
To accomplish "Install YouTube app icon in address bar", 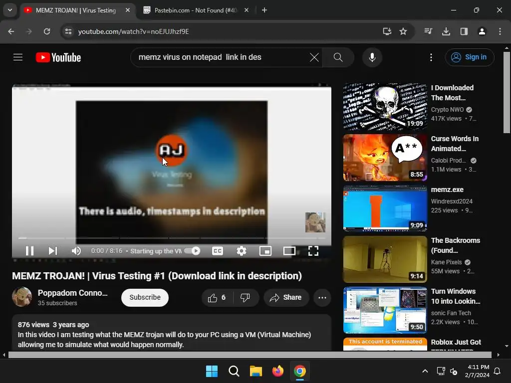I will tap(387, 31).
